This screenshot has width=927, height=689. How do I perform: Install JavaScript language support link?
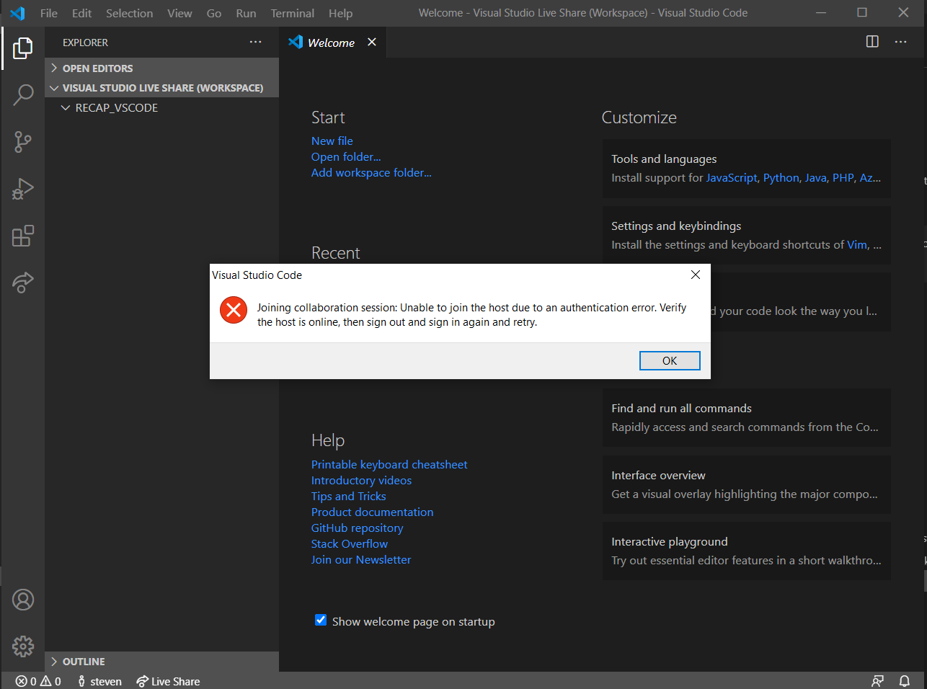coord(732,177)
